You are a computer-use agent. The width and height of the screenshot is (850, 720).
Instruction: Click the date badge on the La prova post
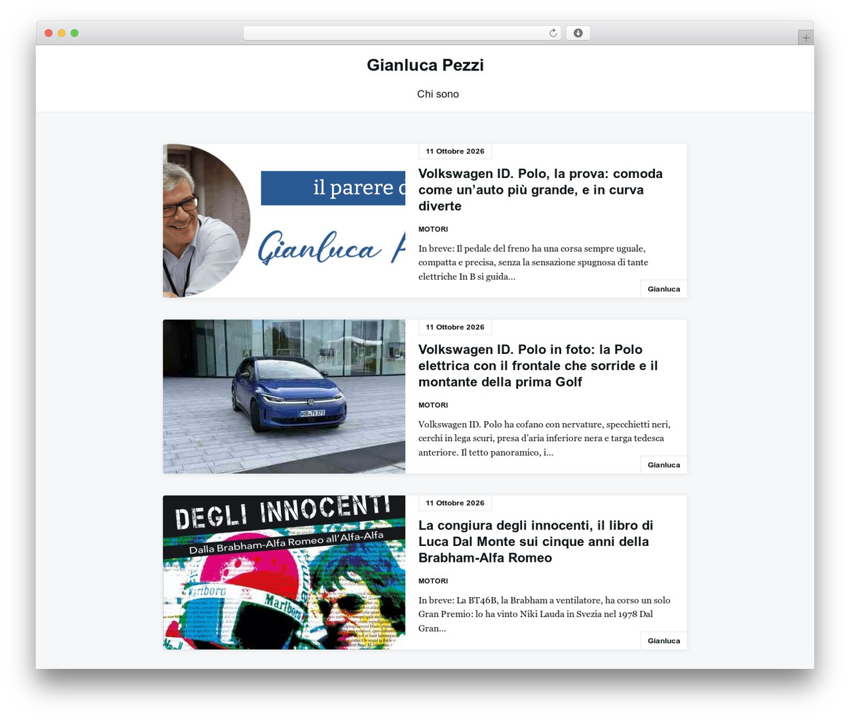click(x=455, y=151)
